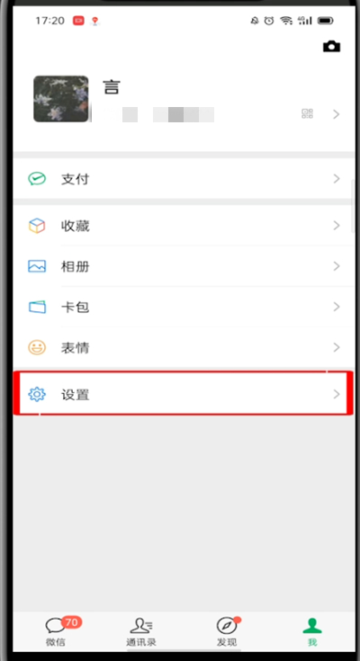Open the chevron on the 收藏 row
Image resolution: width=360 pixels, height=661 pixels.
pos(337,226)
